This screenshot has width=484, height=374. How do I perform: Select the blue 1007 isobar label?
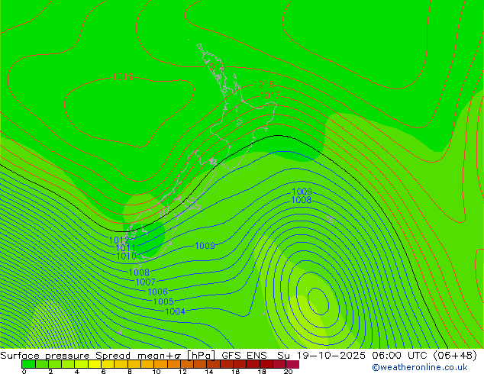pyautogui.click(x=145, y=282)
